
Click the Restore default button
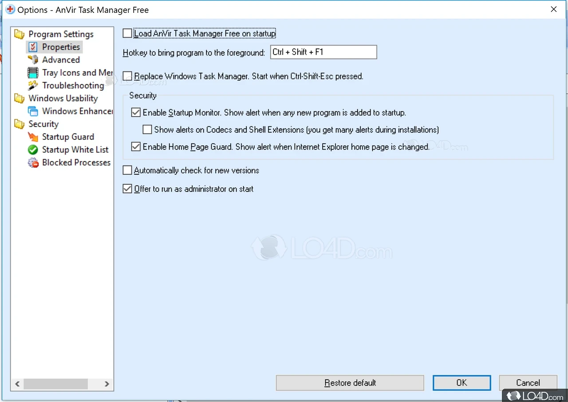[x=350, y=383]
